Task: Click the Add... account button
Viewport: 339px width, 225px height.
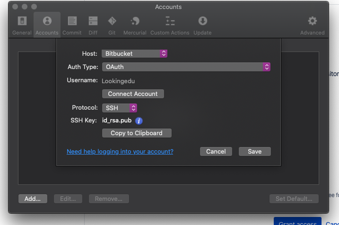Action: (33, 199)
